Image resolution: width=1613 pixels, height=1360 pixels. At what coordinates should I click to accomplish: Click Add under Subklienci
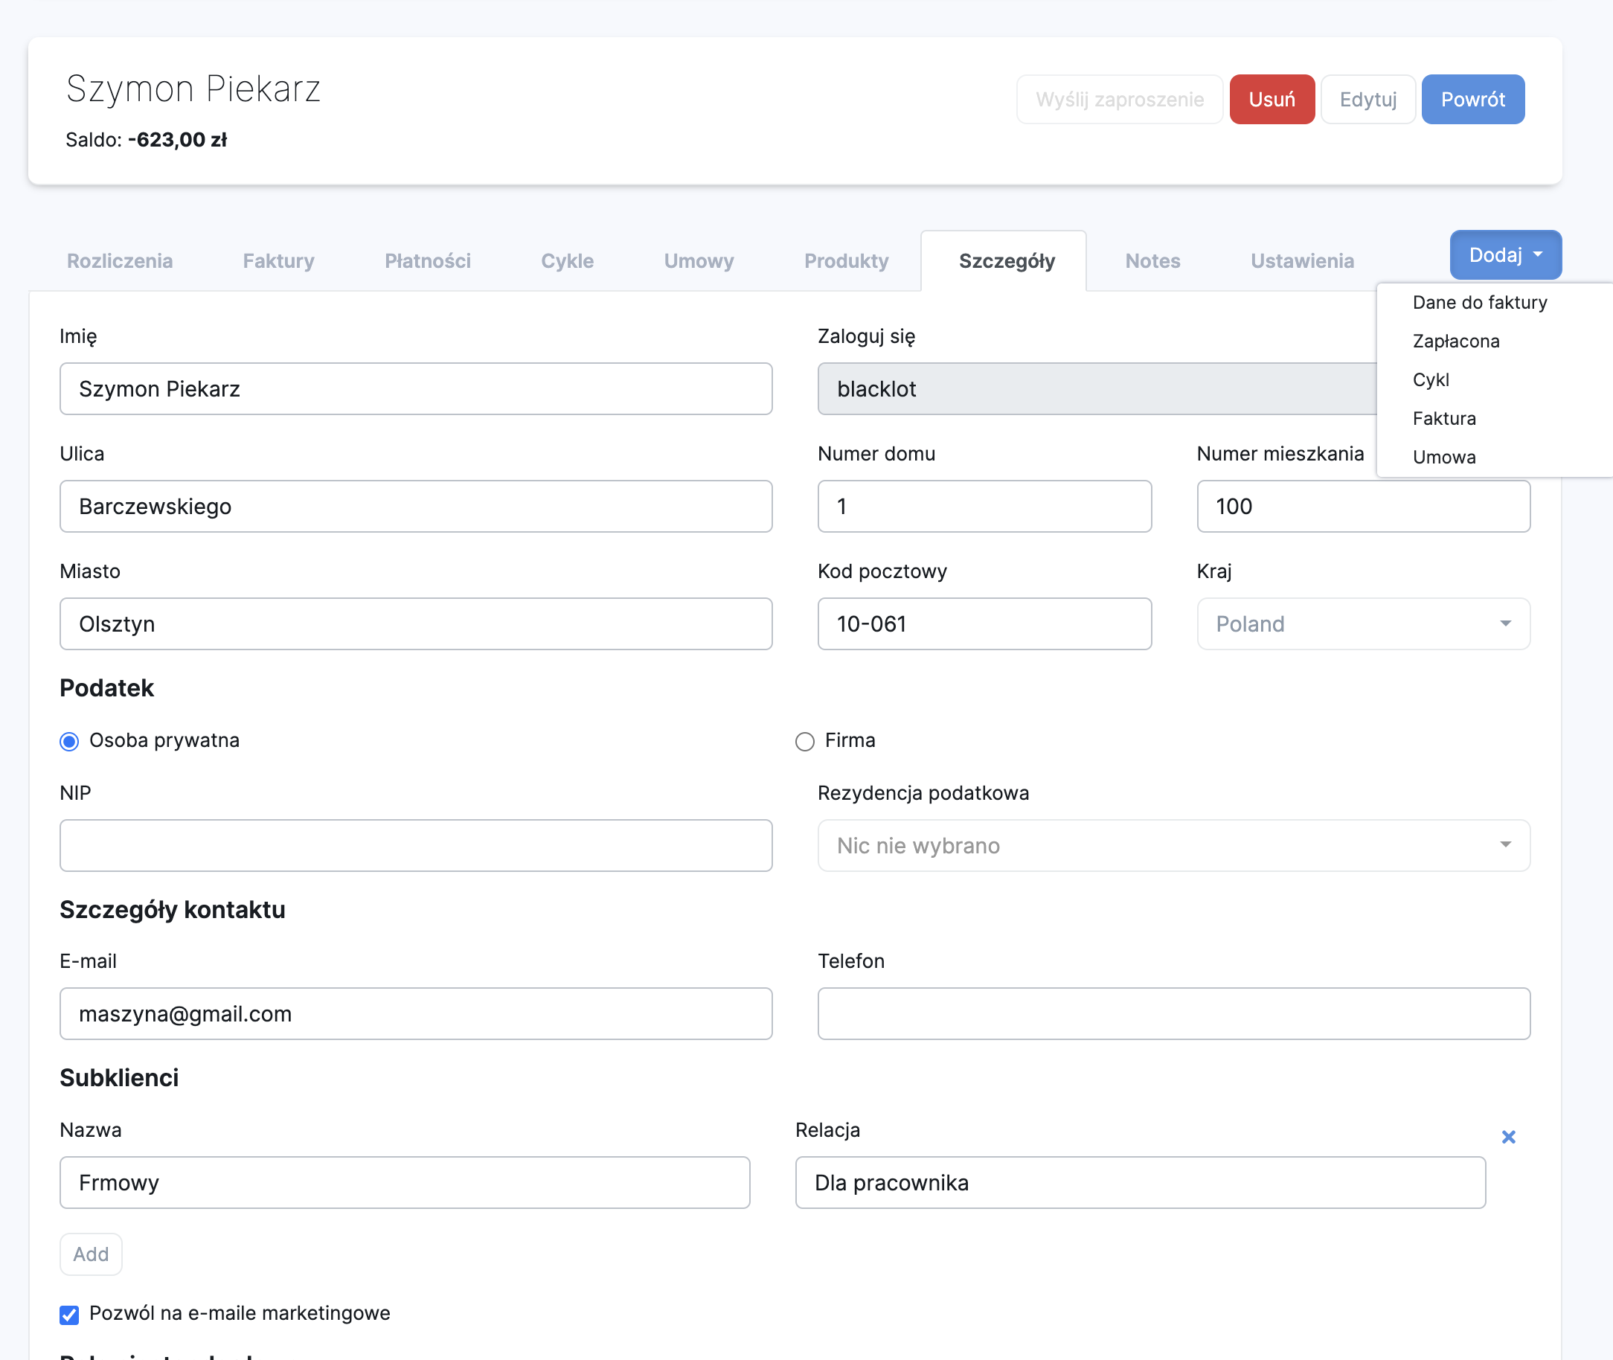coord(91,1254)
